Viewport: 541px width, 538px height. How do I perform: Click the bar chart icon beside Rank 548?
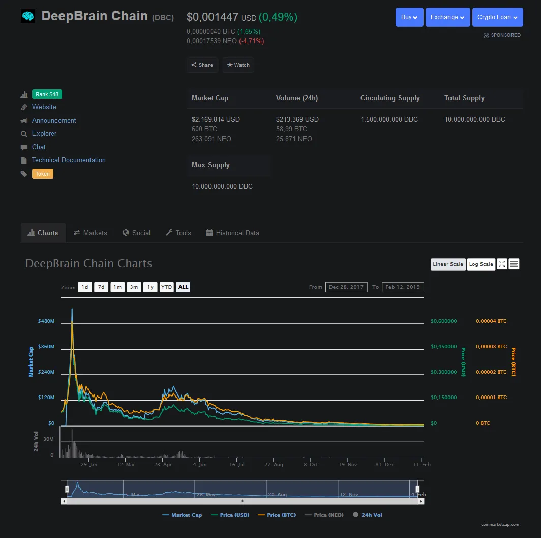click(x=24, y=94)
